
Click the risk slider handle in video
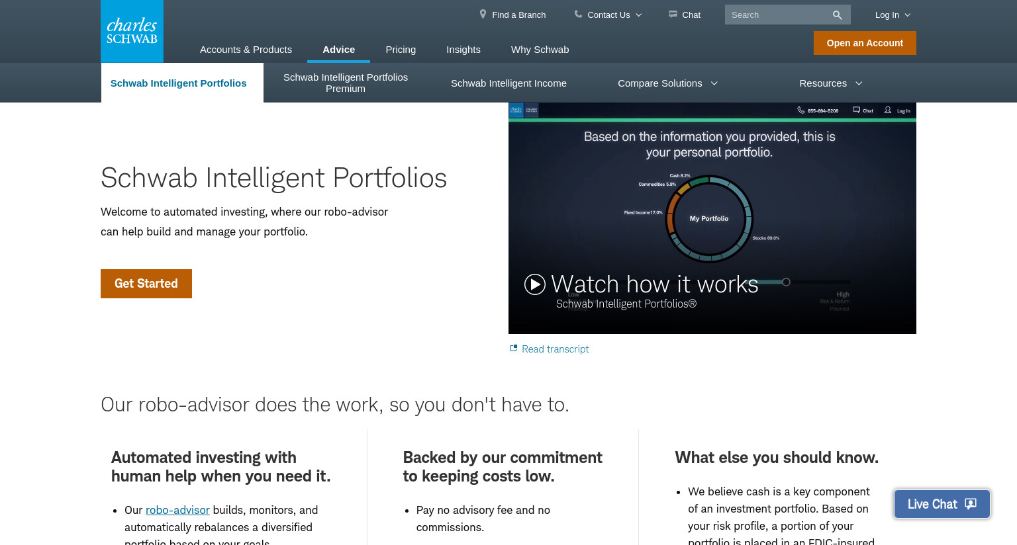[x=786, y=282]
